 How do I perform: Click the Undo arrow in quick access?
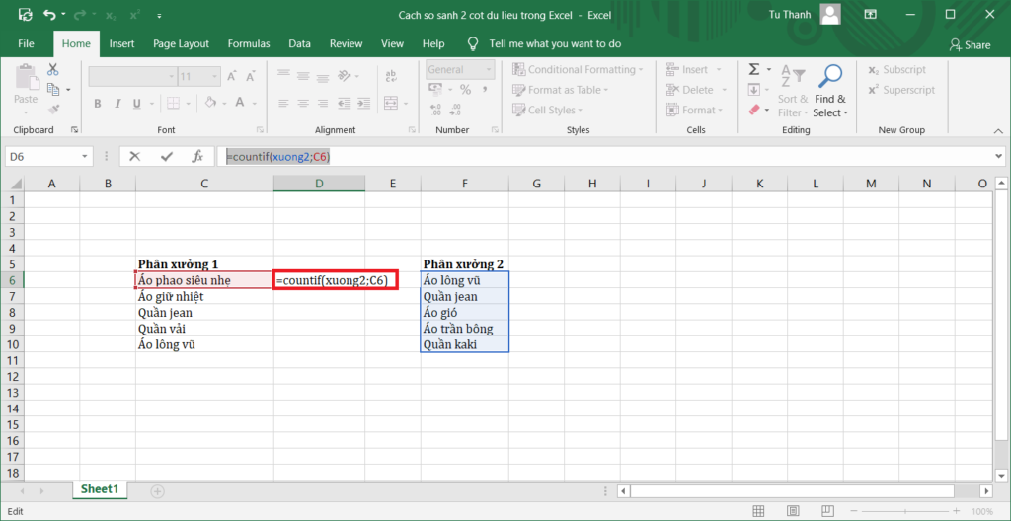point(48,15)
